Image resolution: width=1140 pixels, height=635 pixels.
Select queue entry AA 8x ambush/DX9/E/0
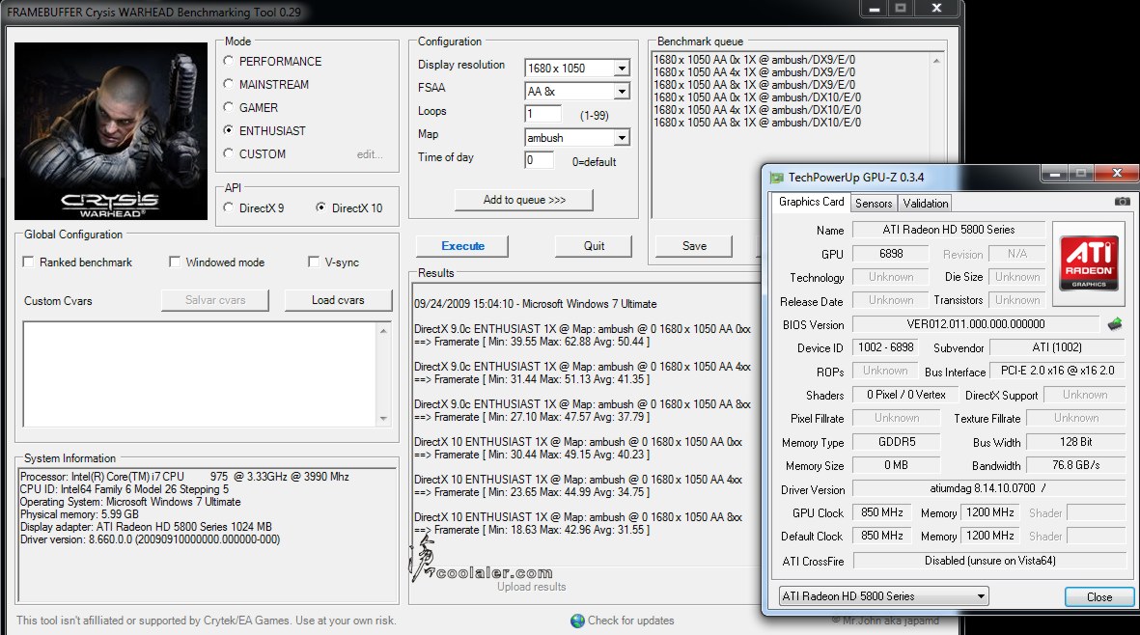[x=754, y=84]
